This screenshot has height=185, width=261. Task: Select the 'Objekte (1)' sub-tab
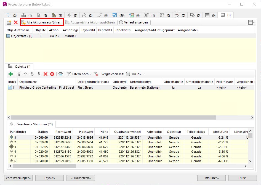tap(19, 67)
